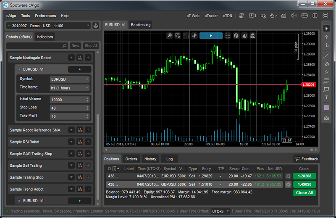The image size is (336, 218).
Task: Switch to the Log tab
Action: tap(169, 159)
